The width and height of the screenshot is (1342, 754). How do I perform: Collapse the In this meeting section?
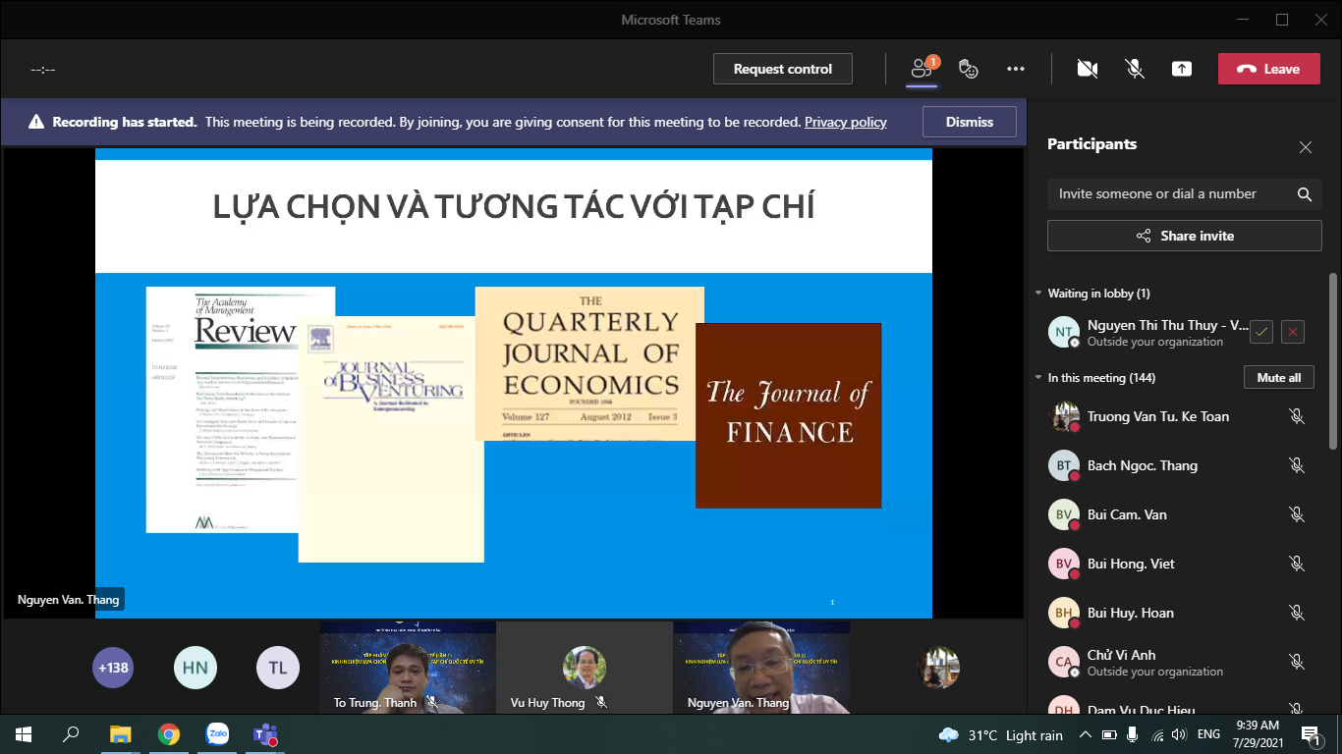[x=1038, y=378]
